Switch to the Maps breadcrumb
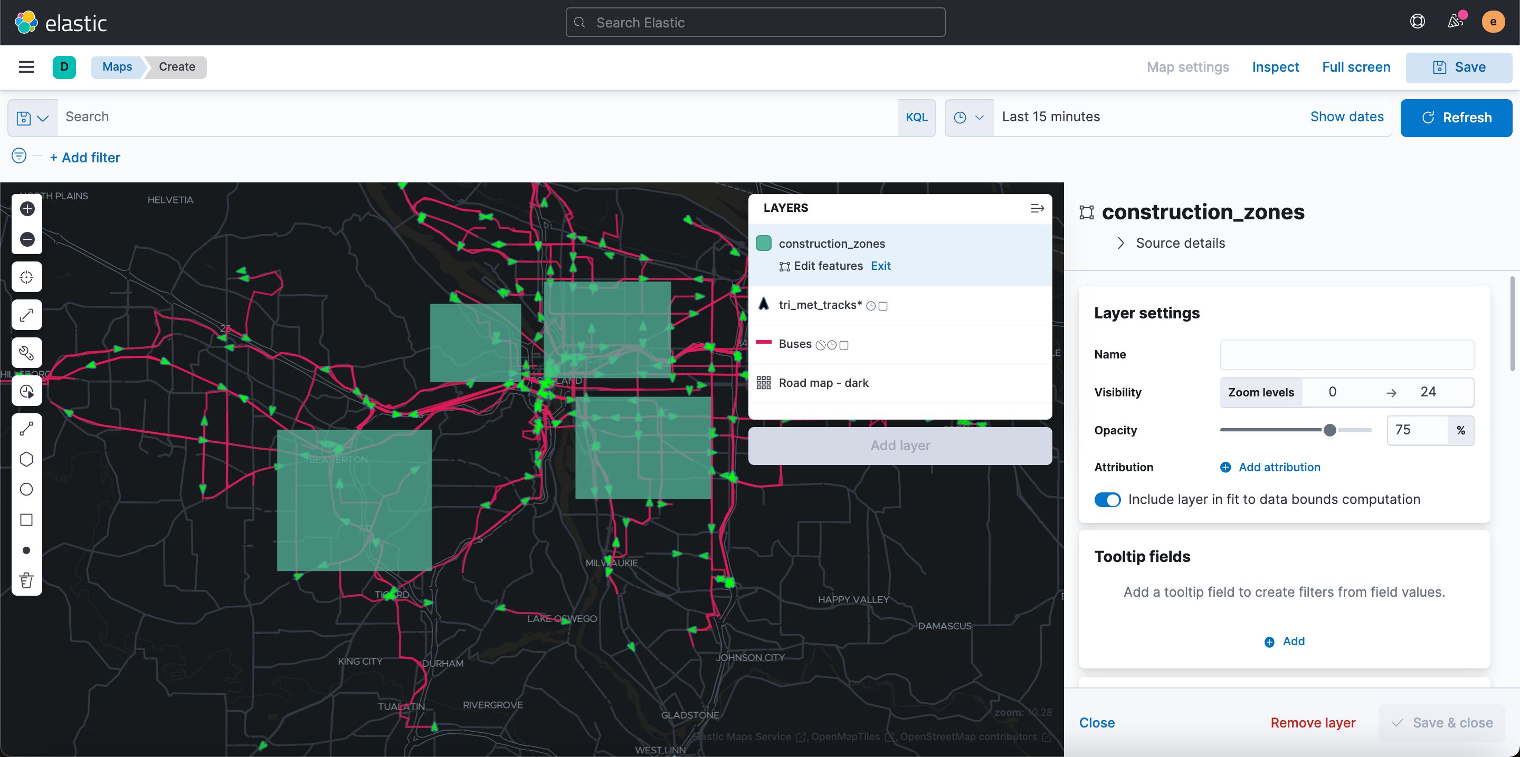Image resolution: width=1520 pixels, height=757 pixels. [116, 66]
